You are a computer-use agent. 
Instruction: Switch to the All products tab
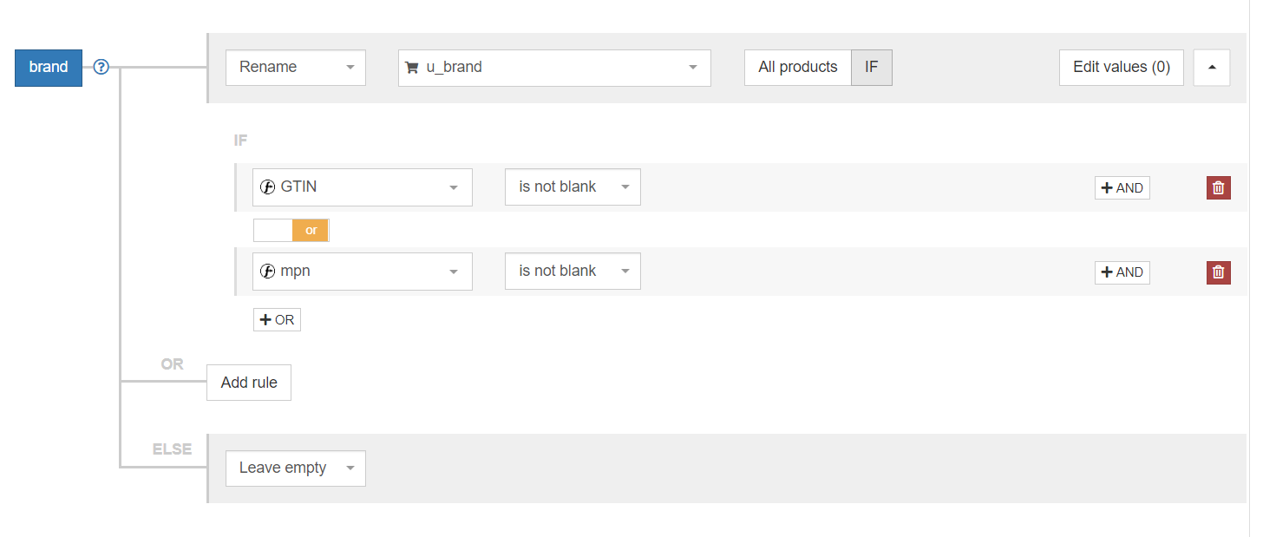(797, 67)
